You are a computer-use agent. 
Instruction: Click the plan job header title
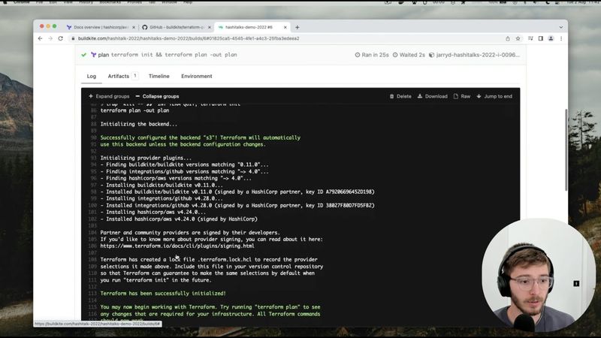click(x=168, y=55)
